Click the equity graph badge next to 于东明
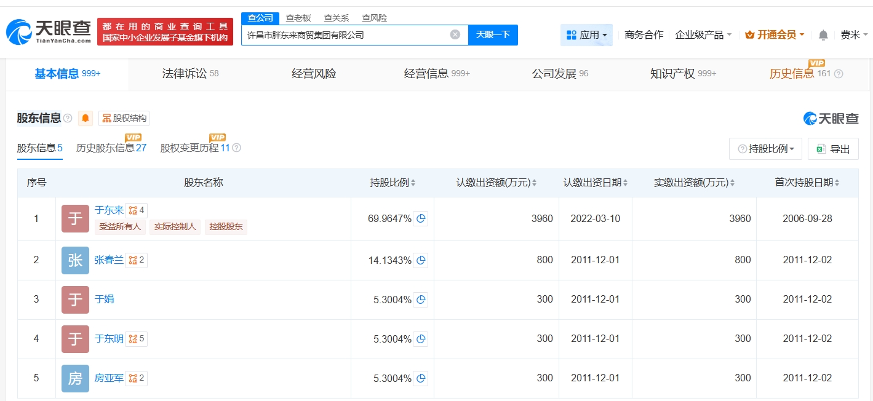873x401 pixels. (x=136, y=339)
